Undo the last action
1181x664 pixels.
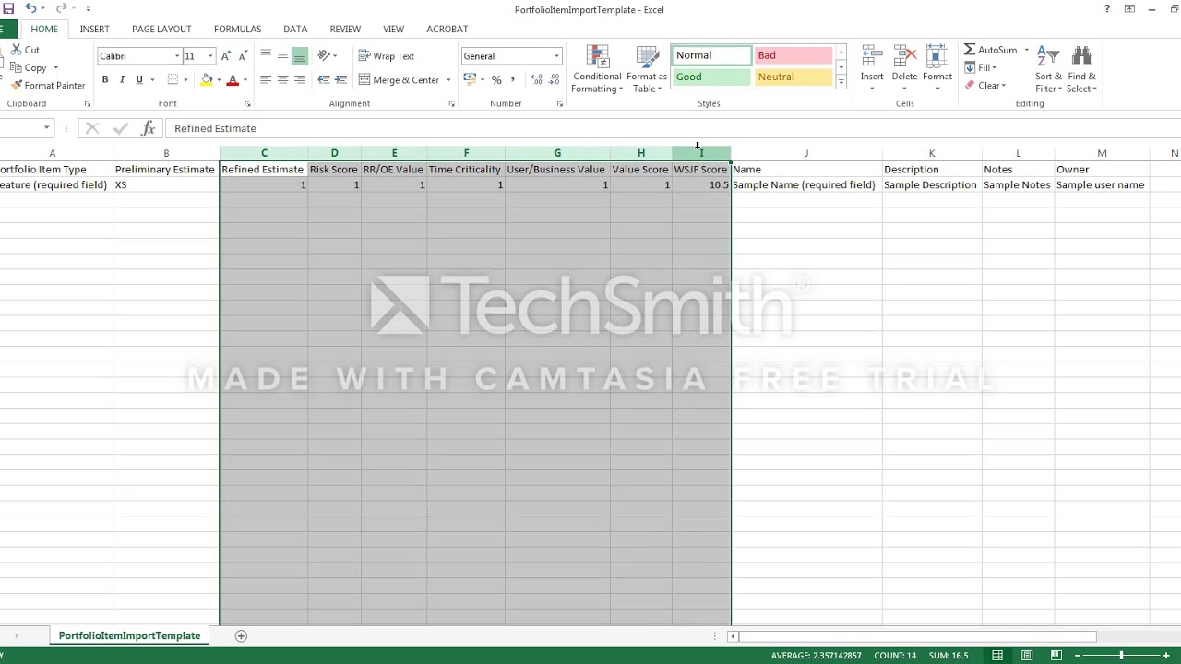tap(30, 8)
